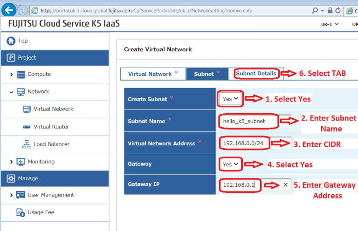Click the User Management icon

coord(21,195)
